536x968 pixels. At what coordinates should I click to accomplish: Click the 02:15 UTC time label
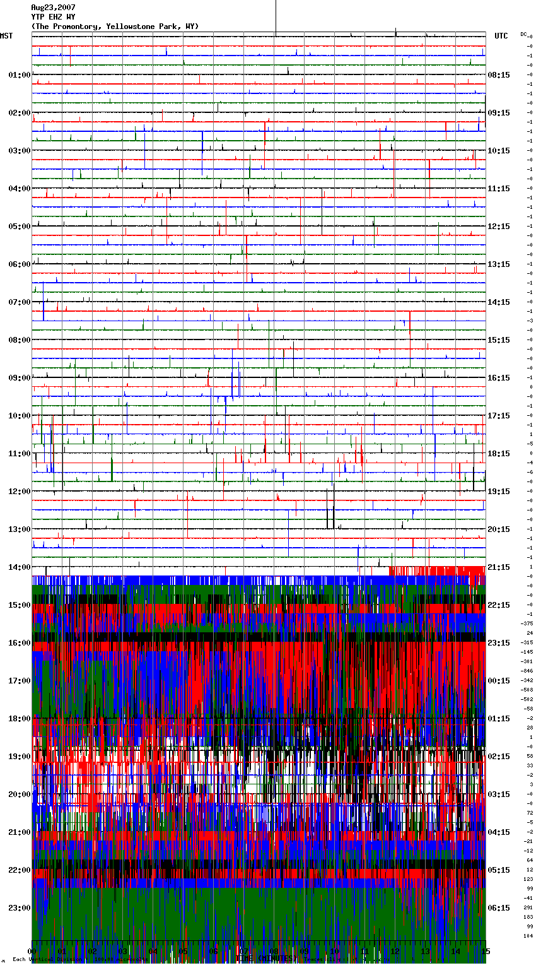coord(499,757)
